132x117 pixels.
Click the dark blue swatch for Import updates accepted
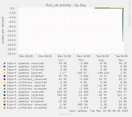pyautogui.click(x=5, y=76)
